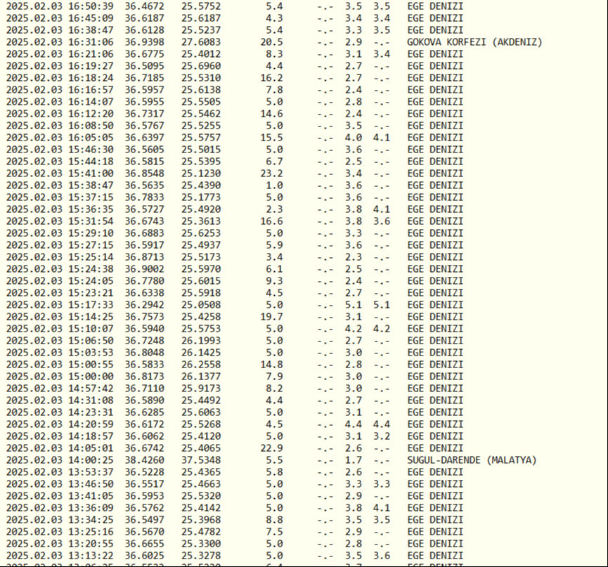The width and height of the screenshot is (608, 567).
Task: Select the 16:50:39 timestamp in top row
Action: point(91,6)
